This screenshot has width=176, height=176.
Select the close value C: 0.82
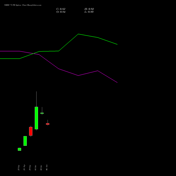(61, 9)
